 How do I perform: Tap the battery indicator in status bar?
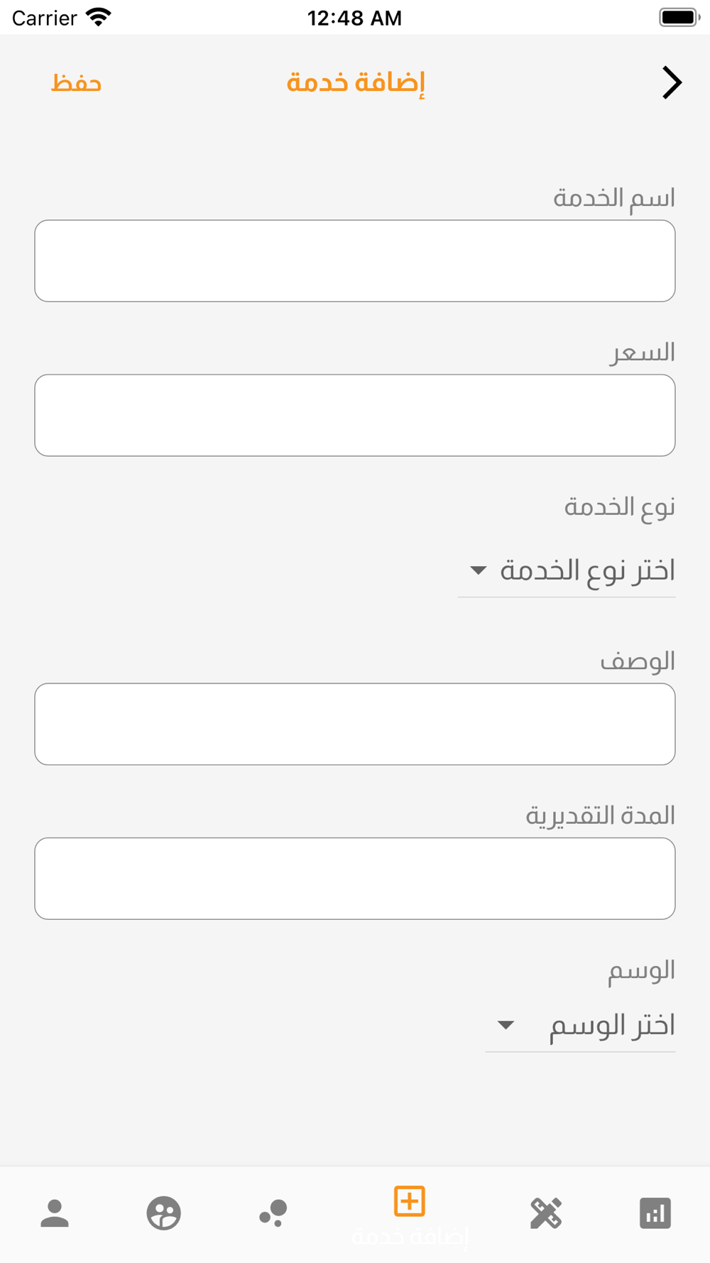click(x=679, y=17)
